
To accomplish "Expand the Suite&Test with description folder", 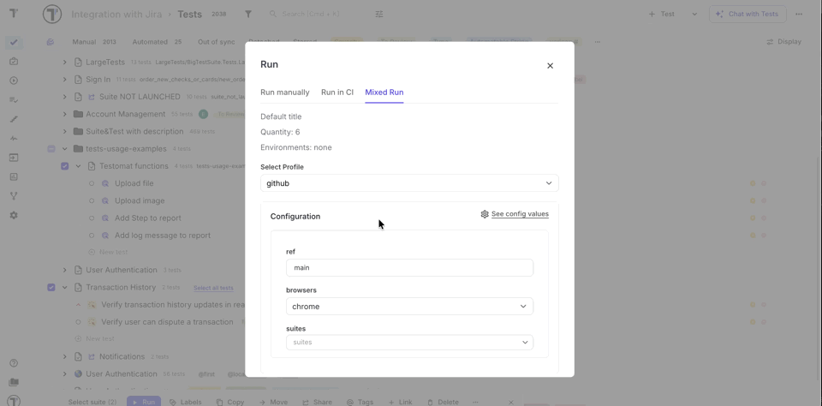I will (x=64, y=131).
